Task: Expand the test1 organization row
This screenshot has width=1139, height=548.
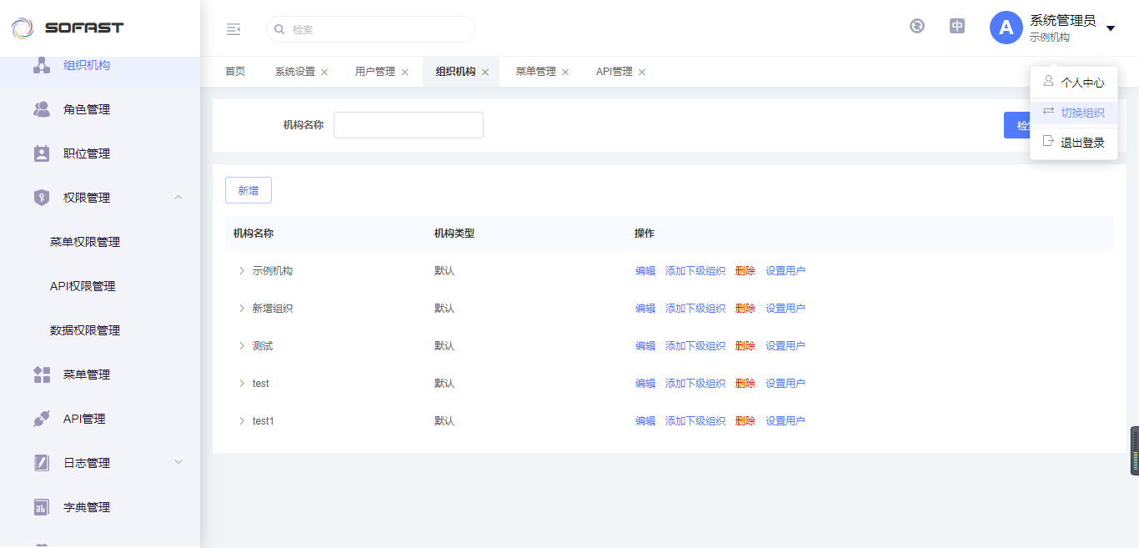Action: pyautogui.click(x=242, y=421)
